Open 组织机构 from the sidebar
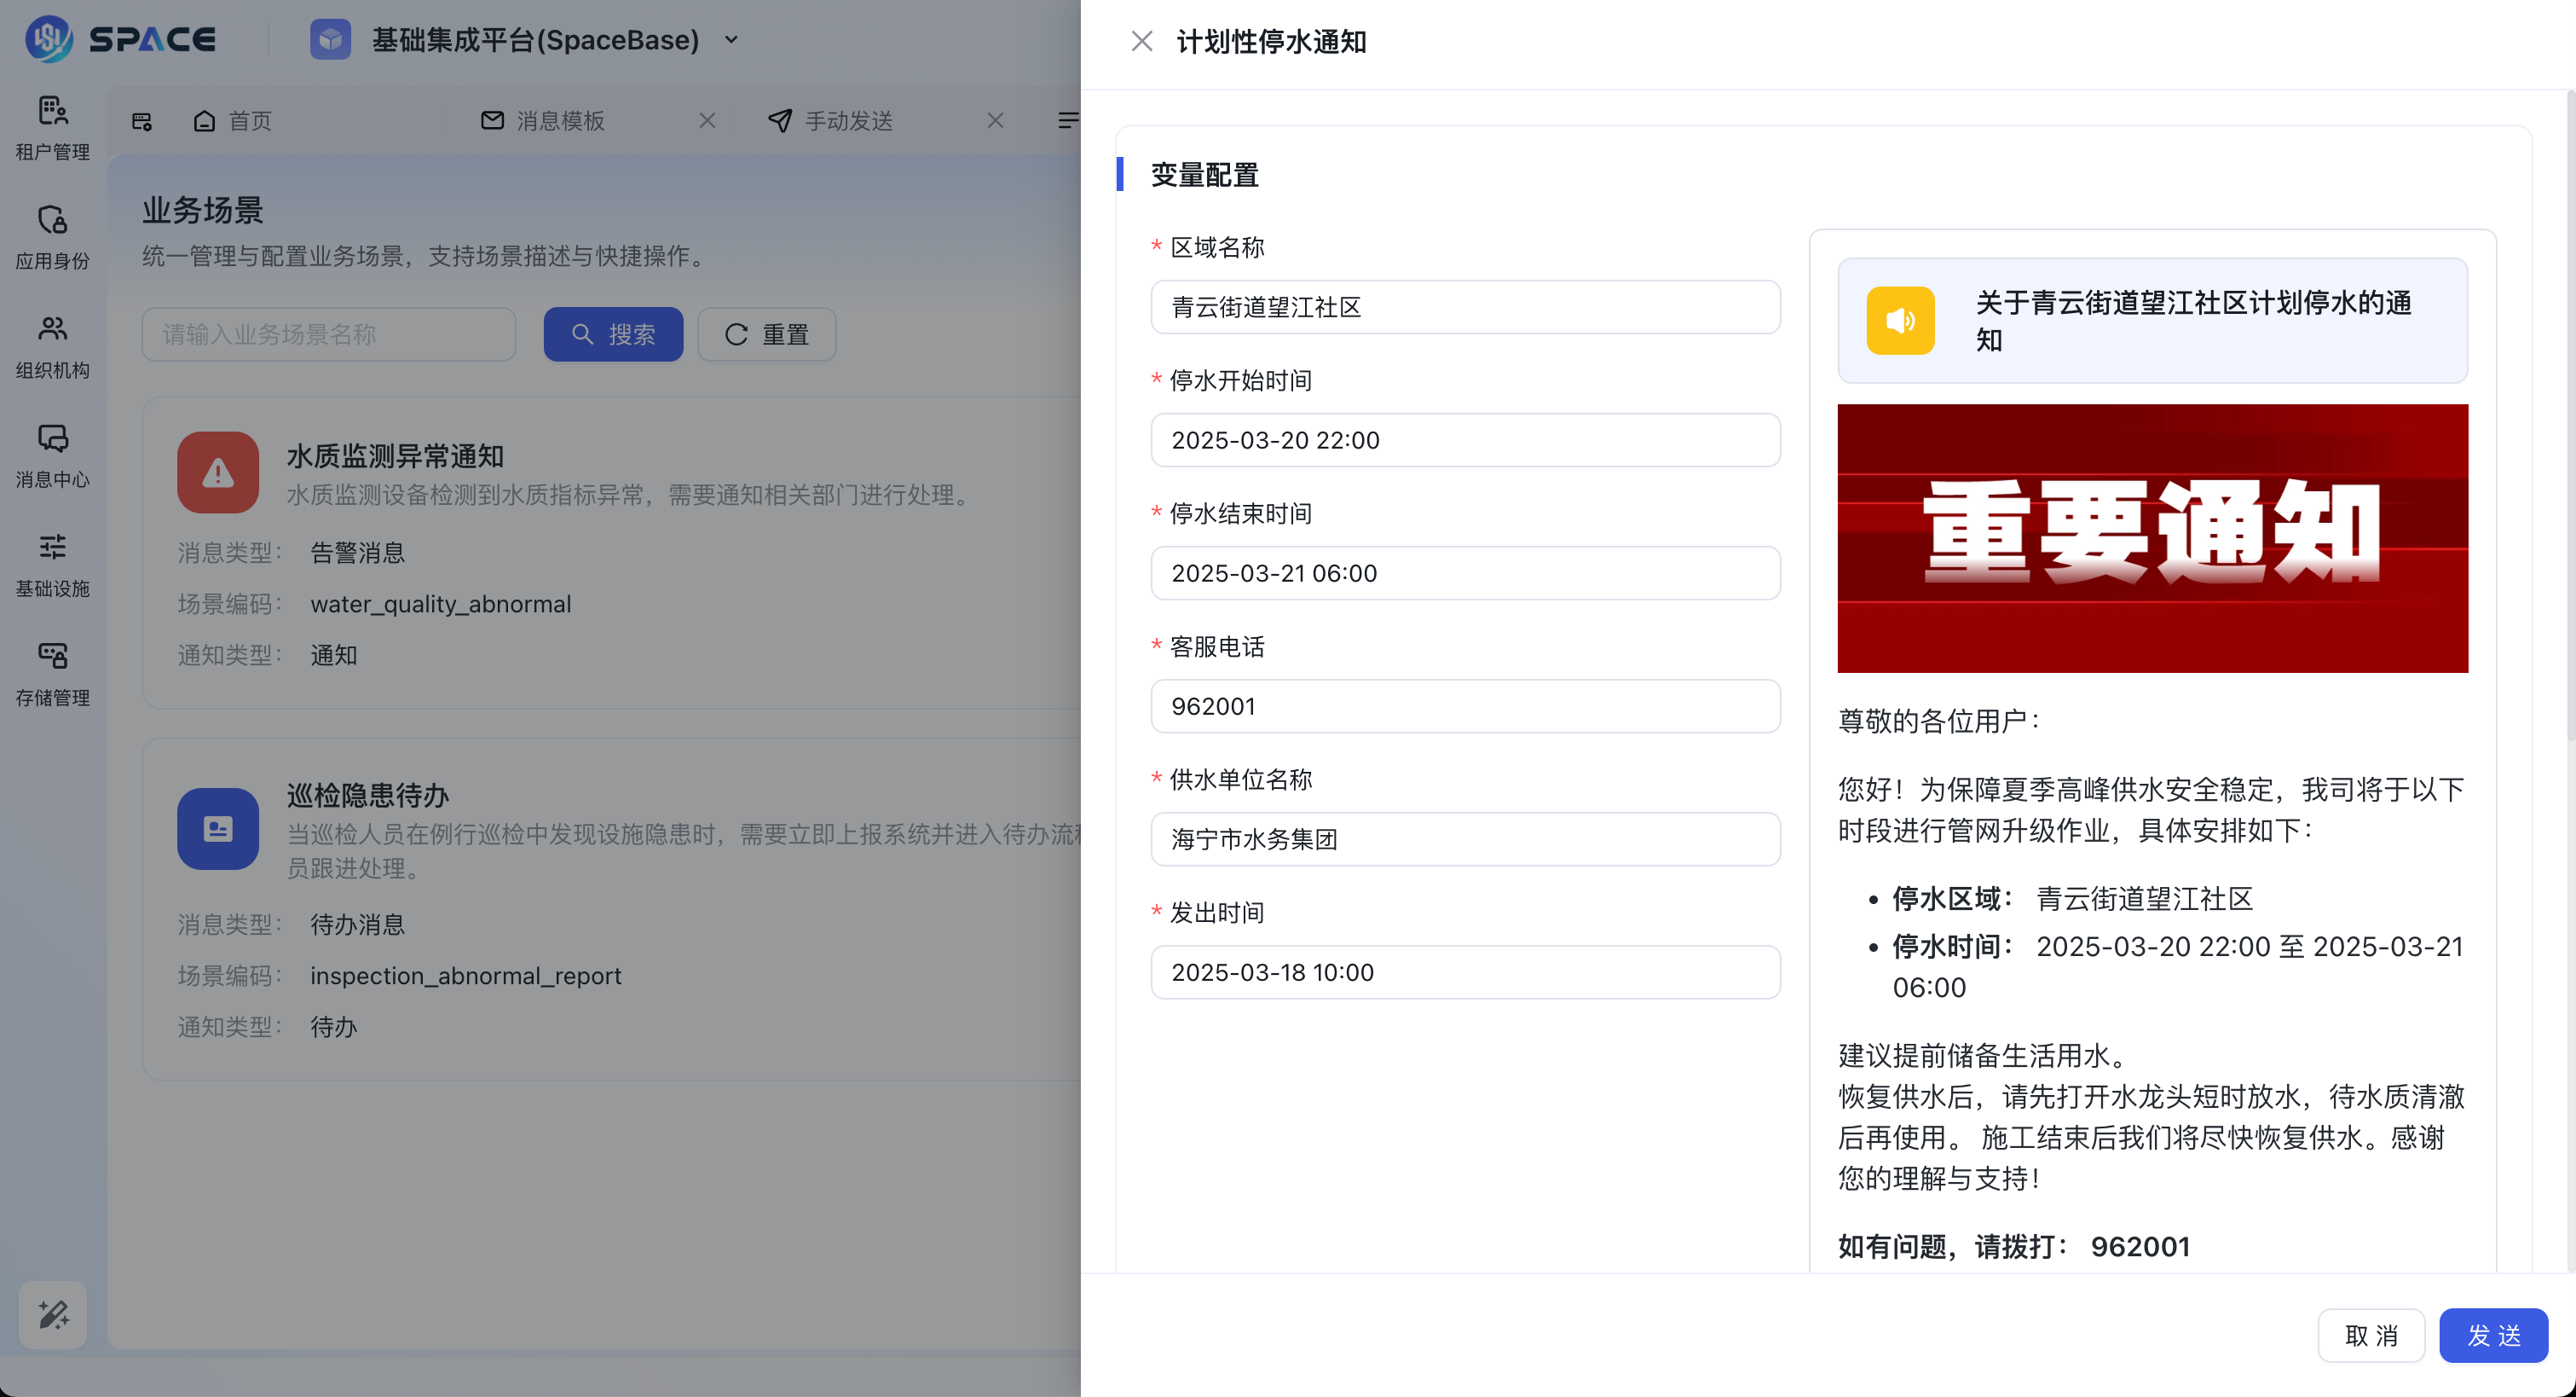 click(51, 345)
